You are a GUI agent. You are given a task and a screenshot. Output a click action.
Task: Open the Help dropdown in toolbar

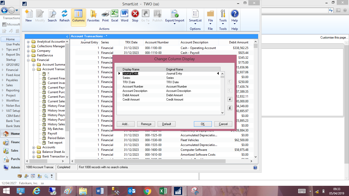click(235, 17)
